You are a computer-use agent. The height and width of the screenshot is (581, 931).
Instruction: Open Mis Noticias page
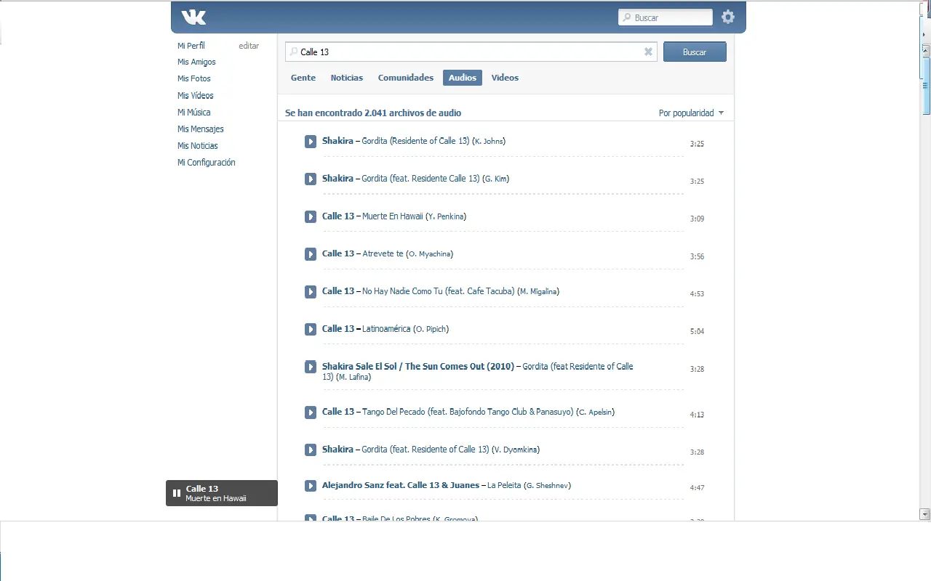pos(198,146)
